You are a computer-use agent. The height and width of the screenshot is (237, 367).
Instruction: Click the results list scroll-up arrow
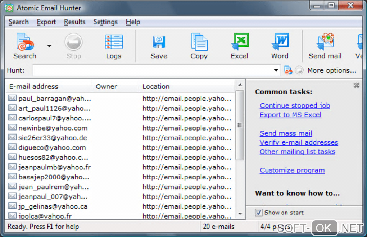(240, 85)
